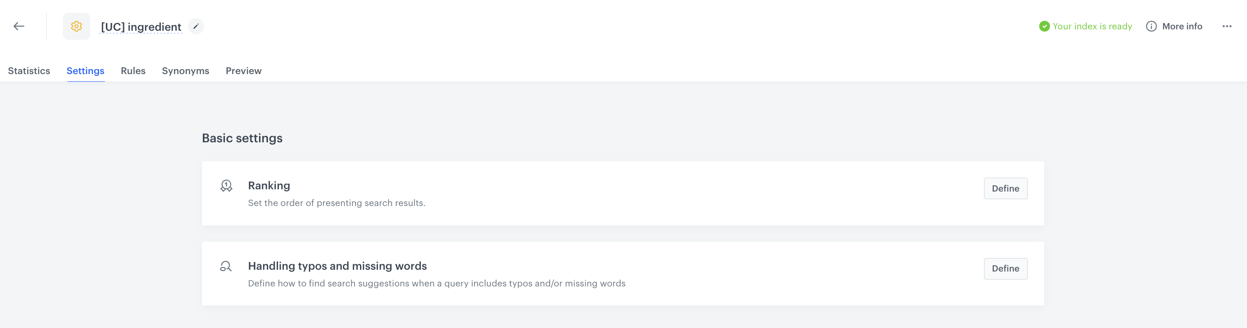This screenshot has width=1247, height=328.
Task: Open the Preview tab
Action: 244,71
